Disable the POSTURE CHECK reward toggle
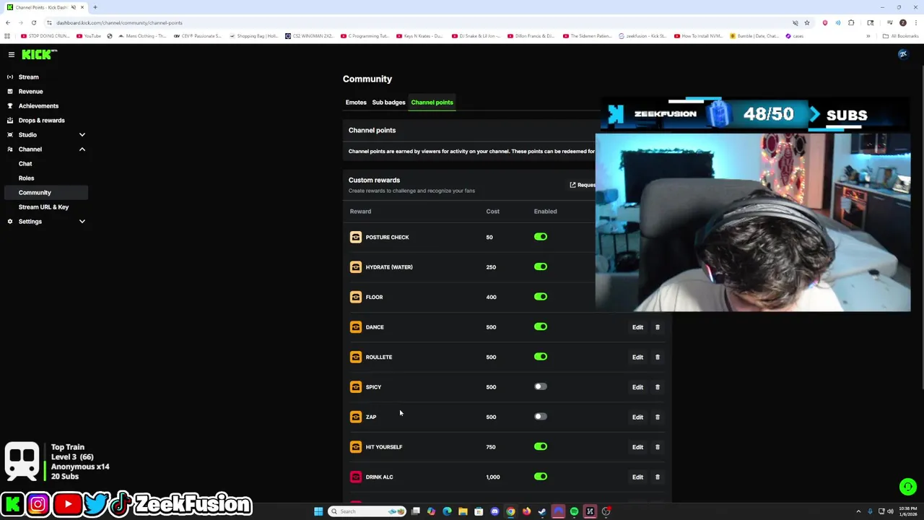The image size is (924, 520). pos(541,236)
